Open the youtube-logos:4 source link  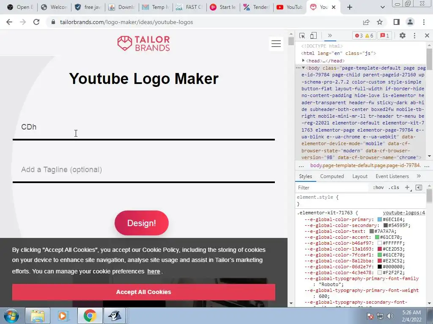coord(404,213)
